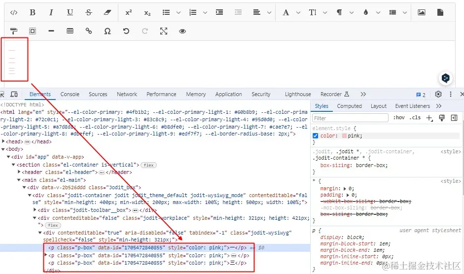Apply subscript formatting
Image resolution: width=464 pixels, height=274 pixels.
click(147, 13)
